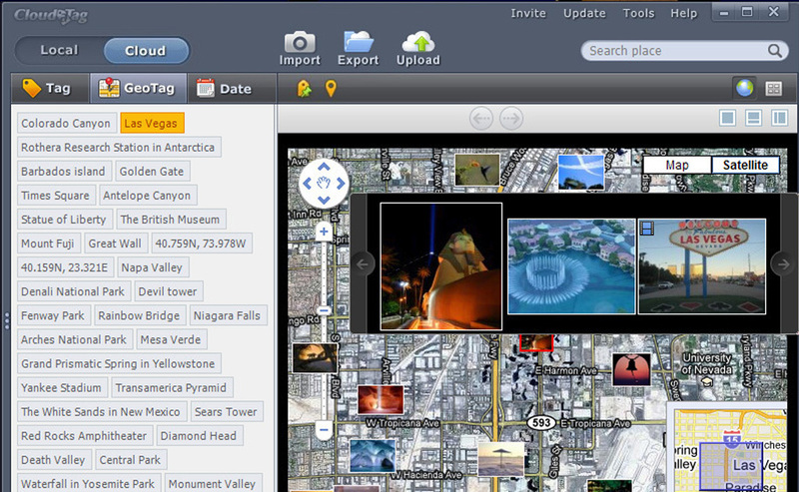Select the Central Park geotag

[x=131, y=459]
